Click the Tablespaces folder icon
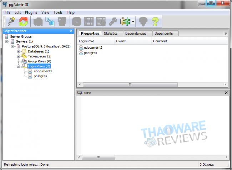Viewport: 232px width, 170px height. pyautogui.click(x=24, y=56)
